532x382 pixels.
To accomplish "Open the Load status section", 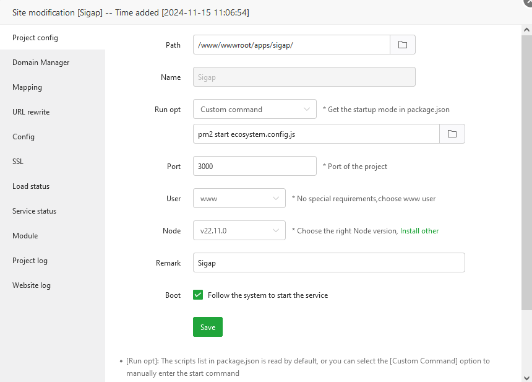I will [x=31, y=186].
